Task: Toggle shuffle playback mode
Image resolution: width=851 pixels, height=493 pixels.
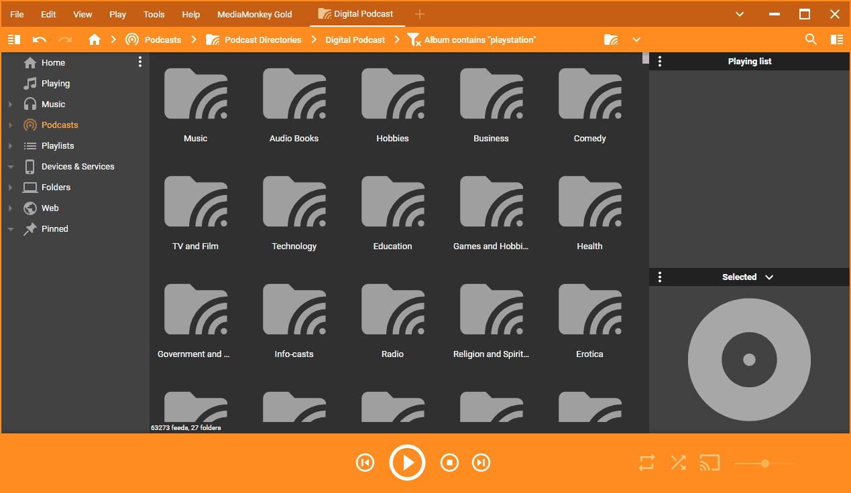Action: click(x=678, y=462)
